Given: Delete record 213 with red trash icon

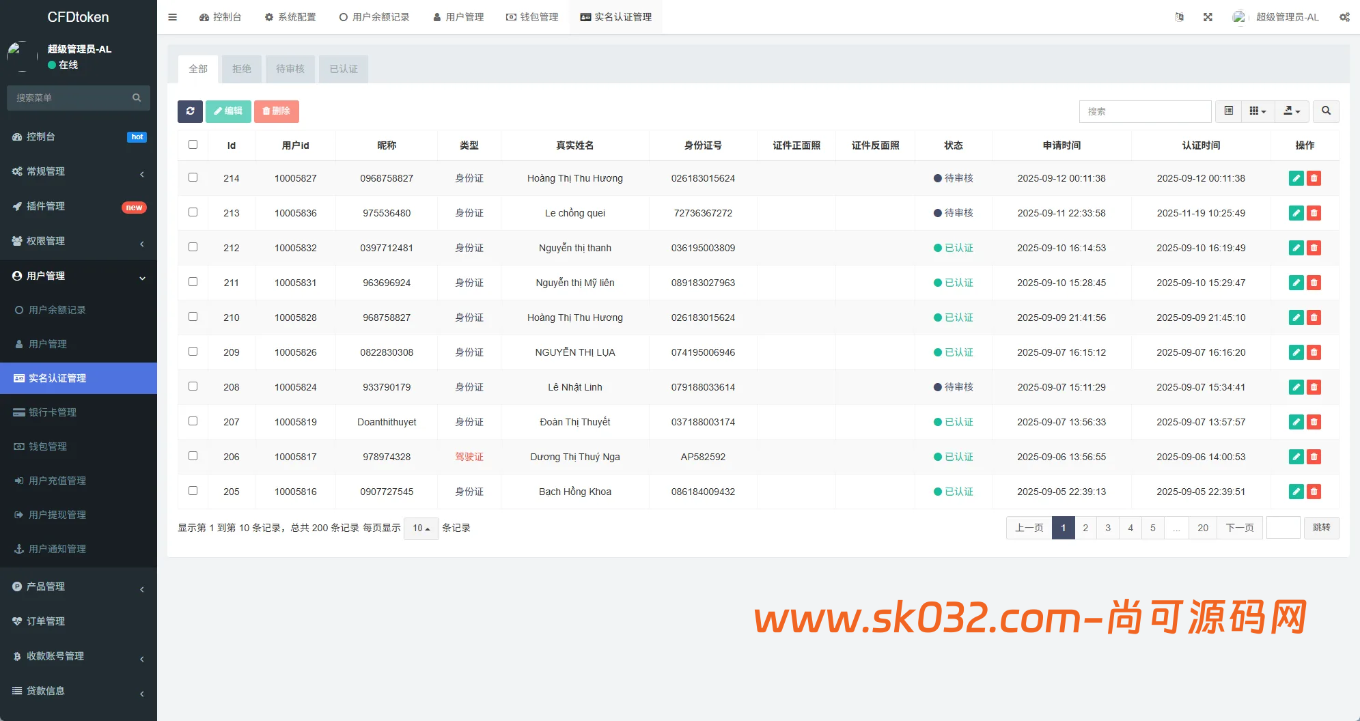Looking at the screenshot, I should [x=1314, y=214].
